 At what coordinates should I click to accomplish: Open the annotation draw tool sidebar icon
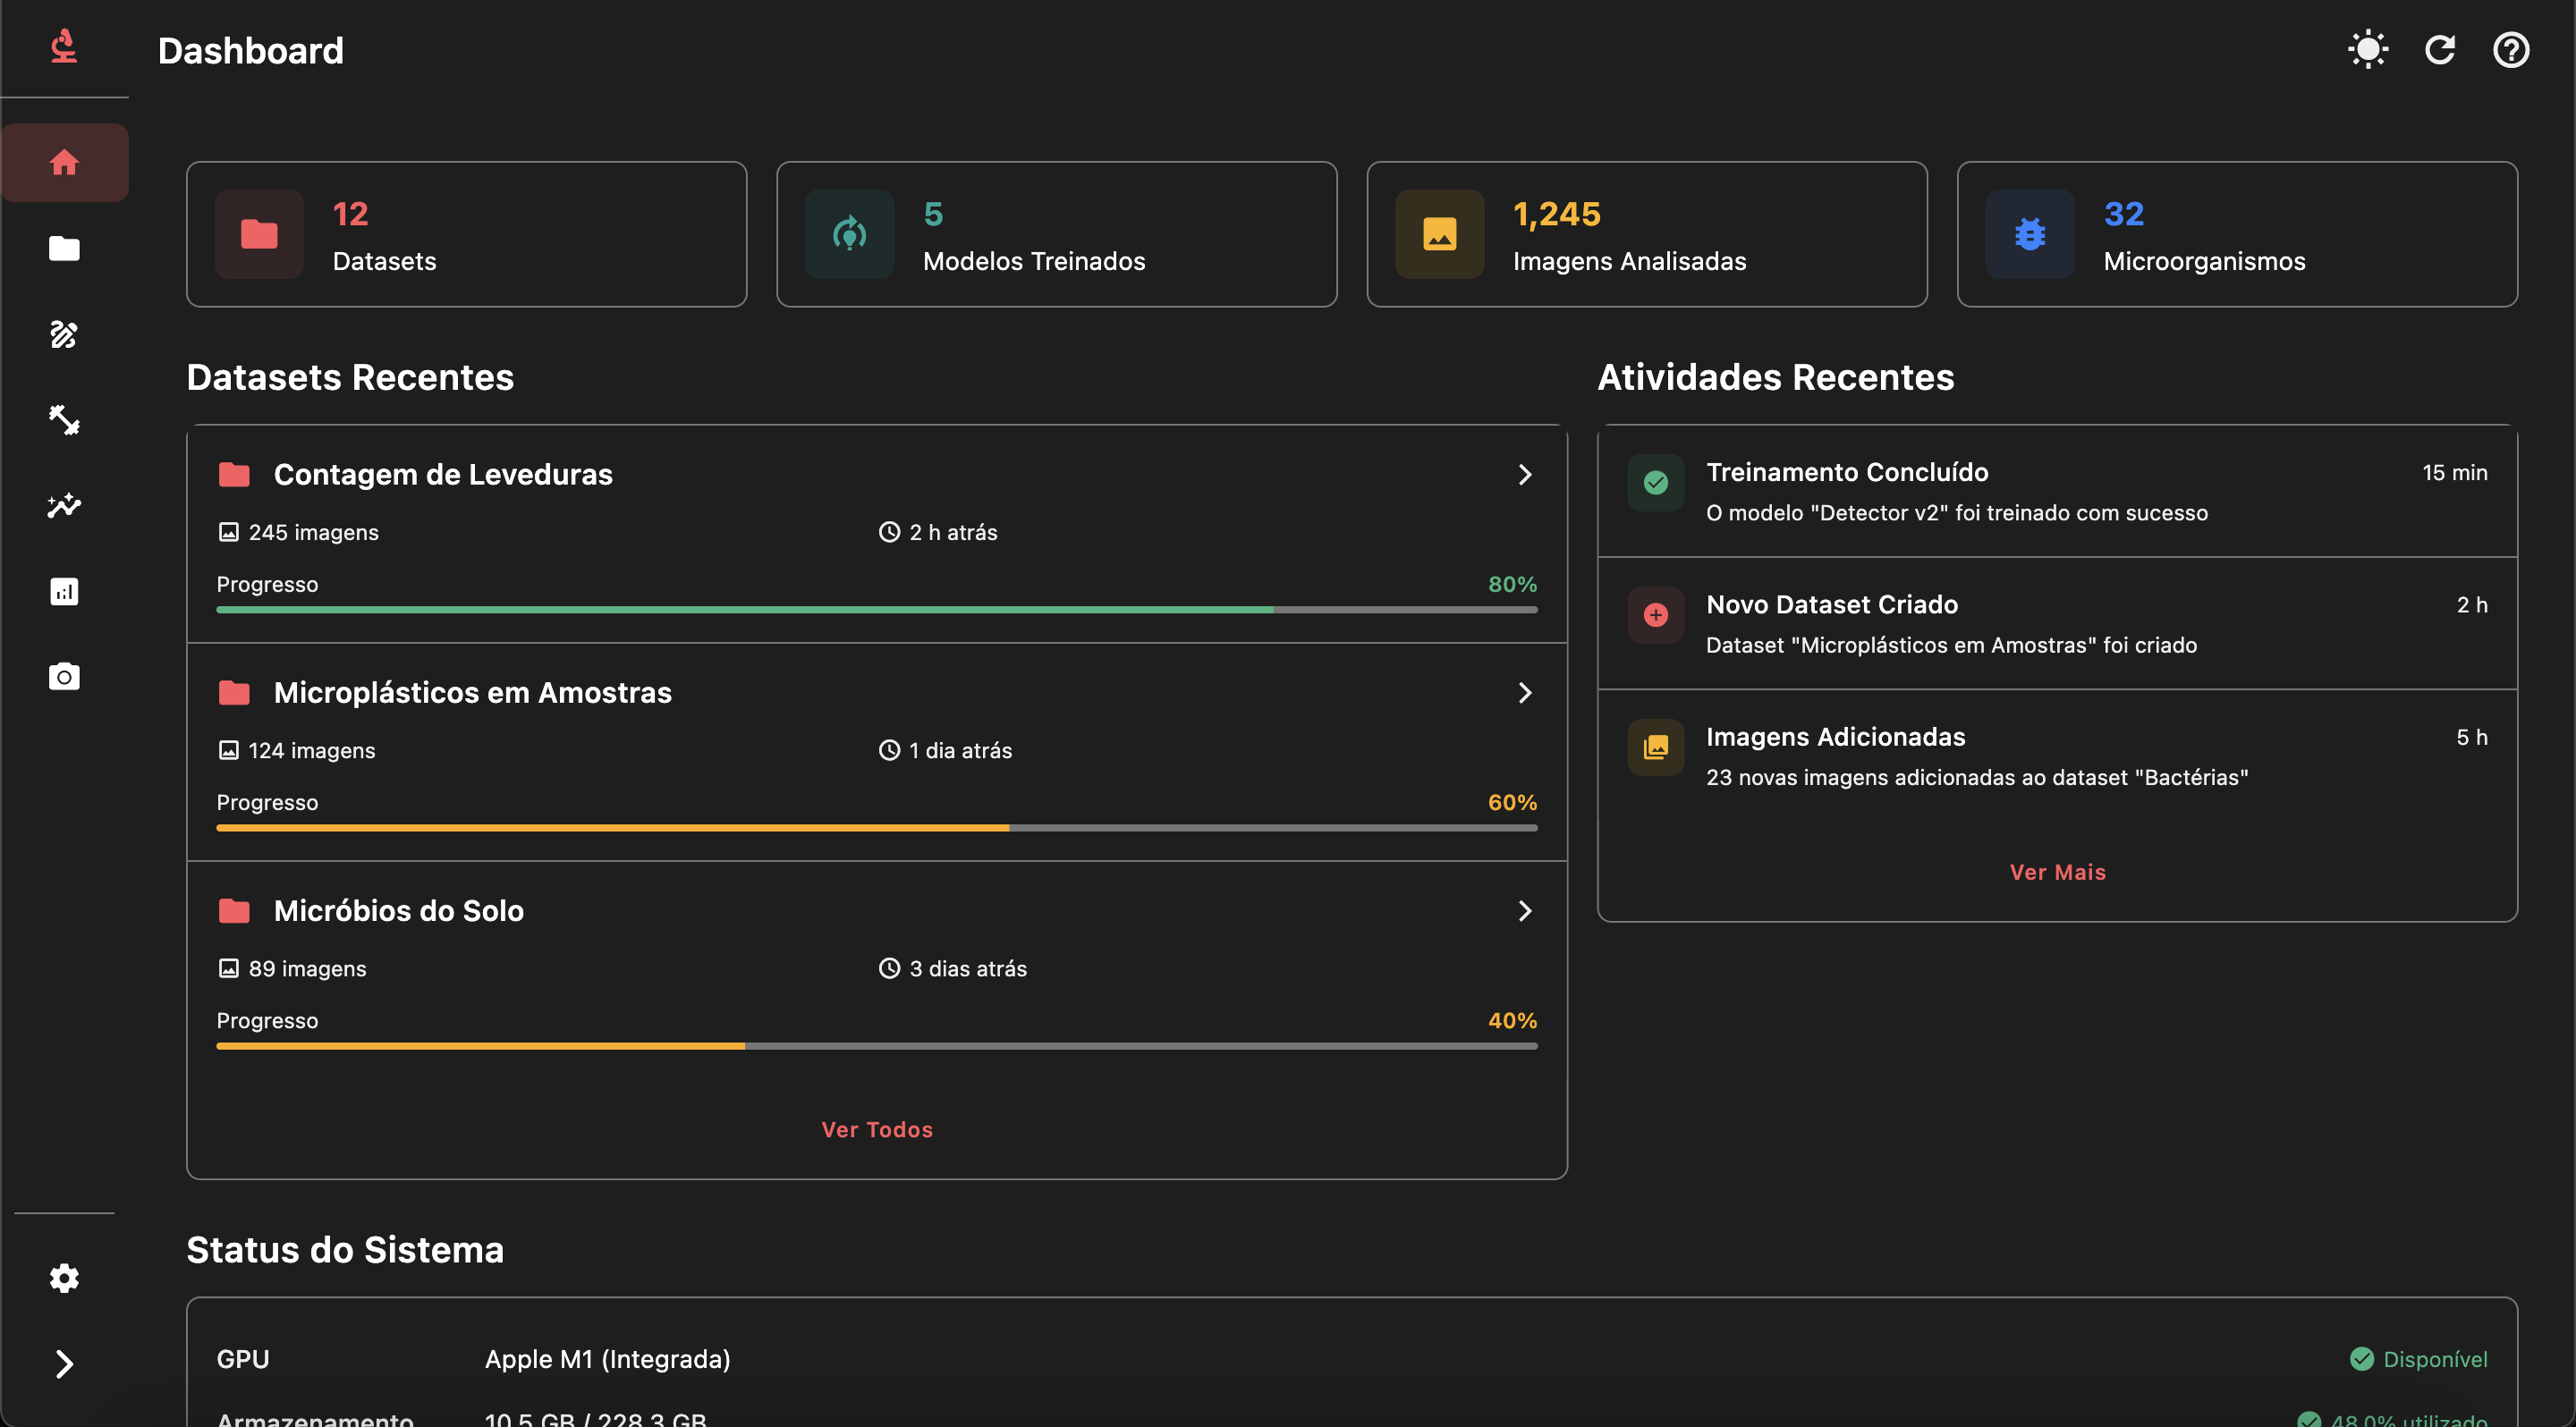pos(64,334)
